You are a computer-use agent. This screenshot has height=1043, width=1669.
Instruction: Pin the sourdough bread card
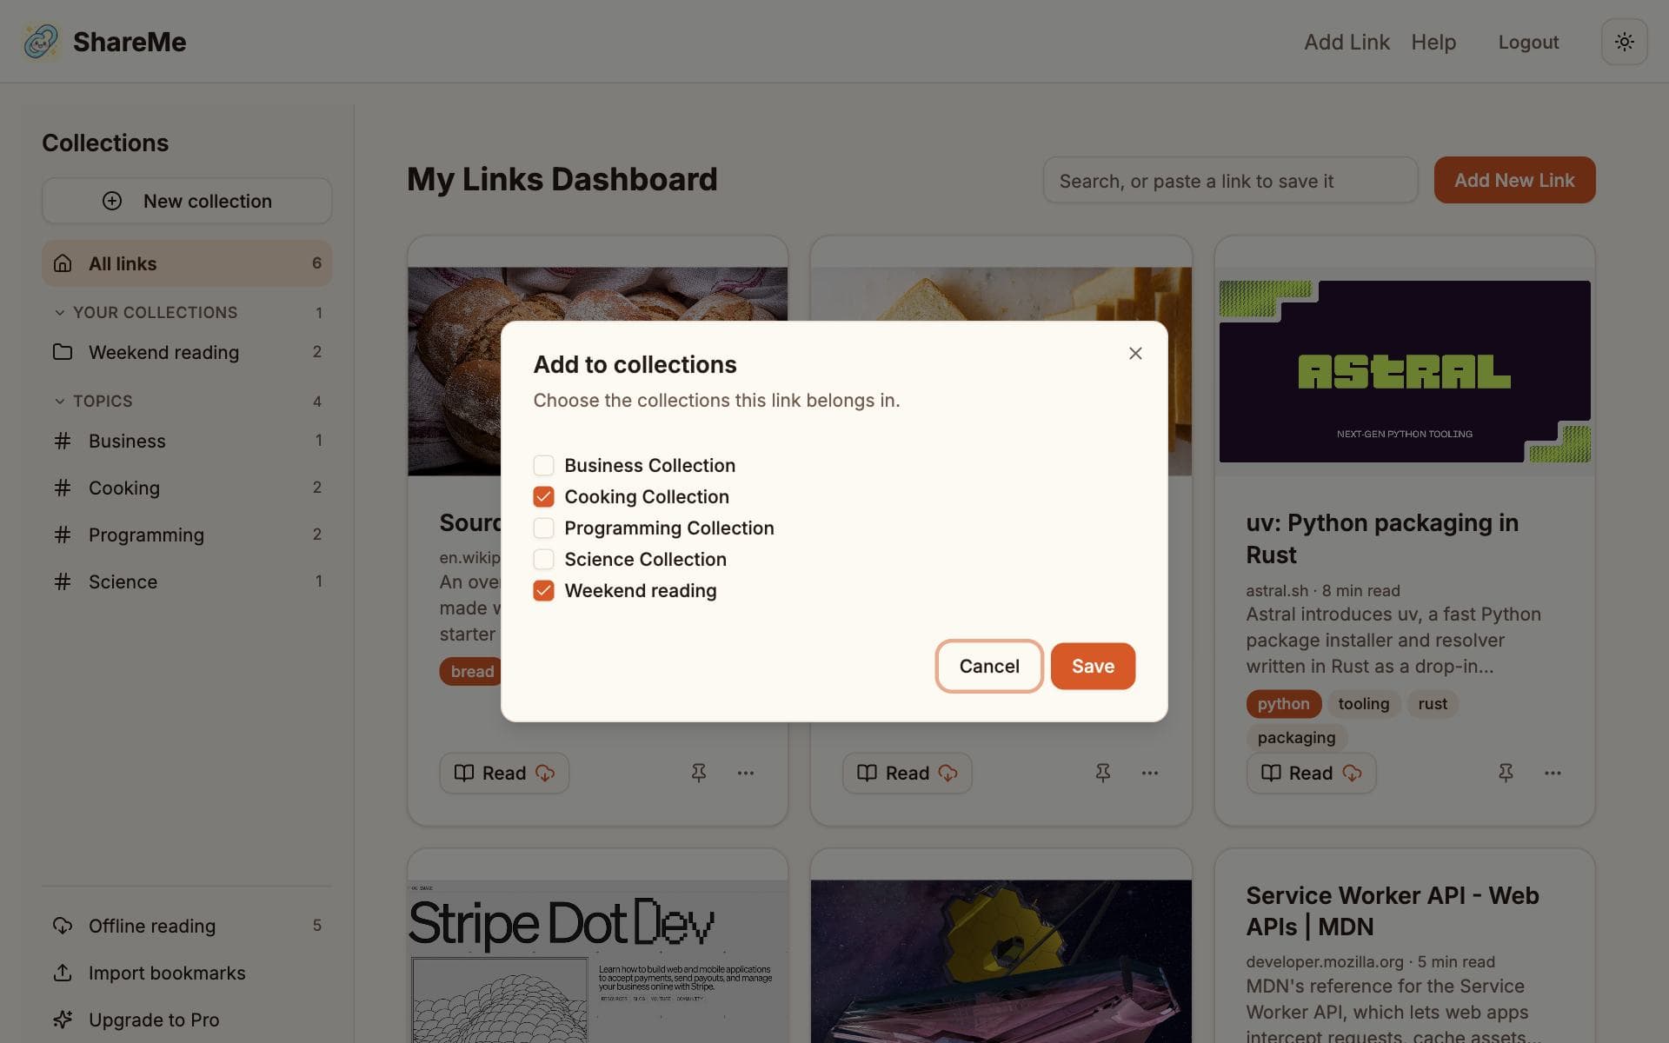[x=699, y=773]
